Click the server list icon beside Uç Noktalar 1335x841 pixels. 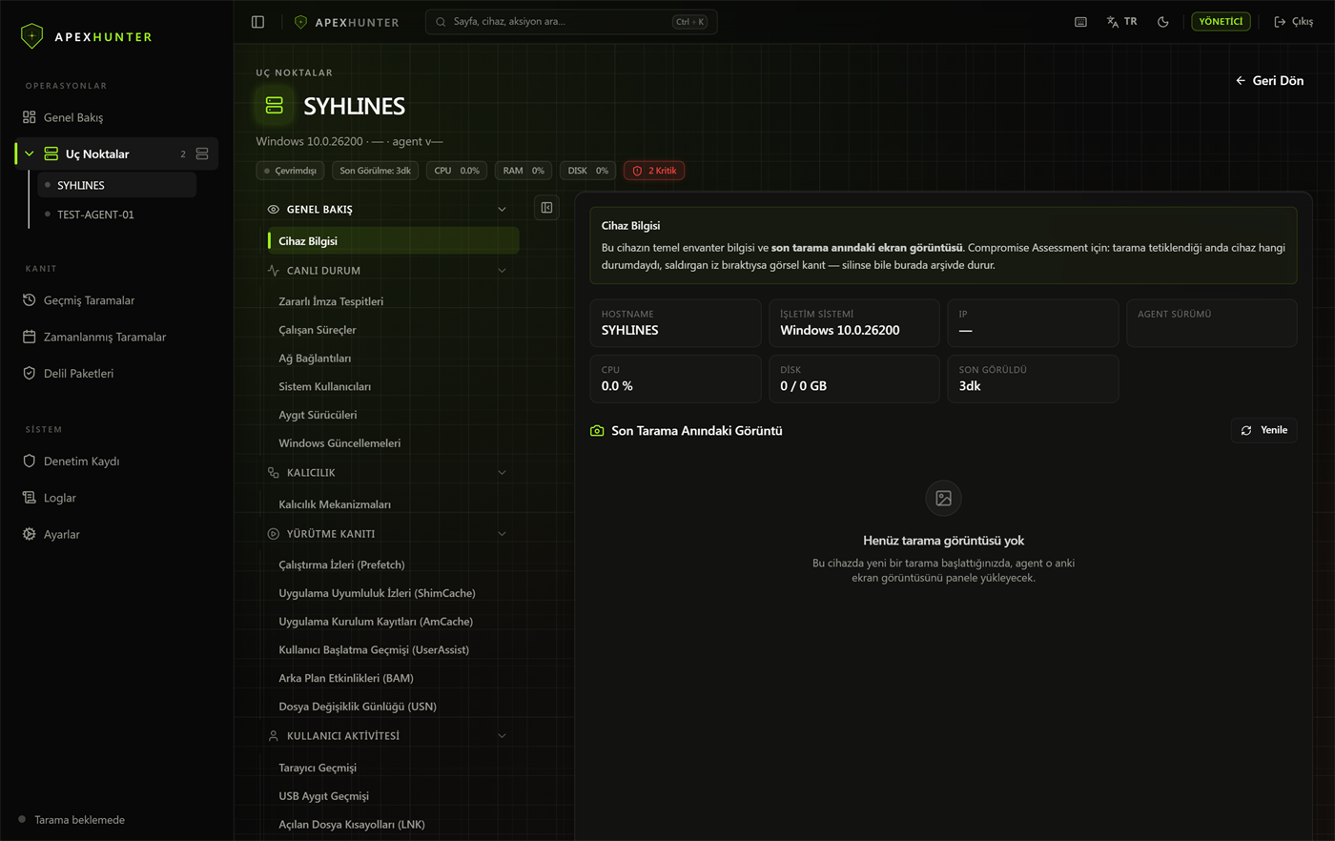202,154
